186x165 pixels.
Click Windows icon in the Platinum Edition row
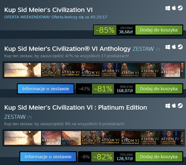(x=168, y=106)
